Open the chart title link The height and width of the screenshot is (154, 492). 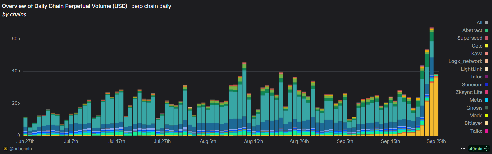coord(65,6)
